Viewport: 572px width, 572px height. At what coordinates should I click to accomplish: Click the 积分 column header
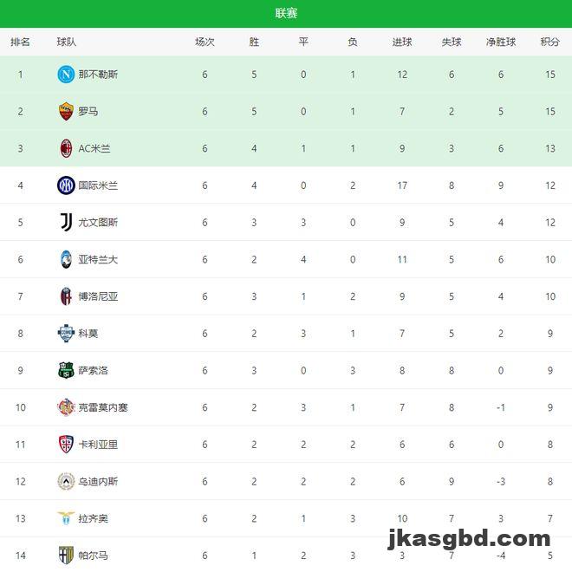coord(549,42)
